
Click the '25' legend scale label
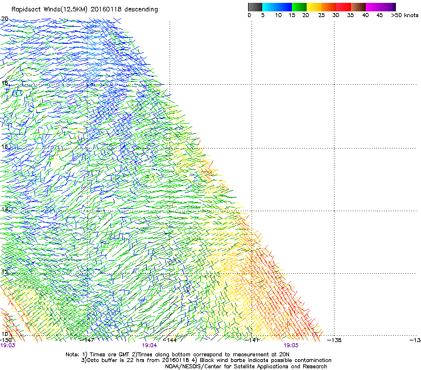tap(321, 15)
